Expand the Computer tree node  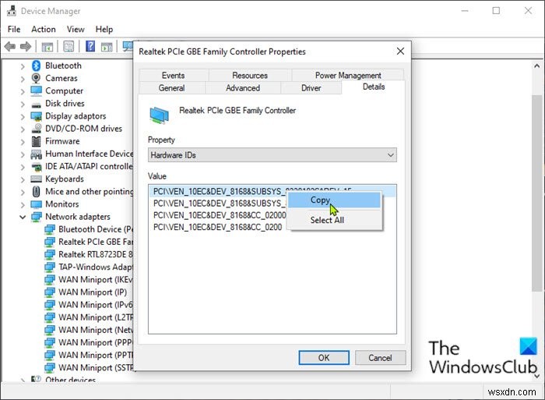coord(23,91)
